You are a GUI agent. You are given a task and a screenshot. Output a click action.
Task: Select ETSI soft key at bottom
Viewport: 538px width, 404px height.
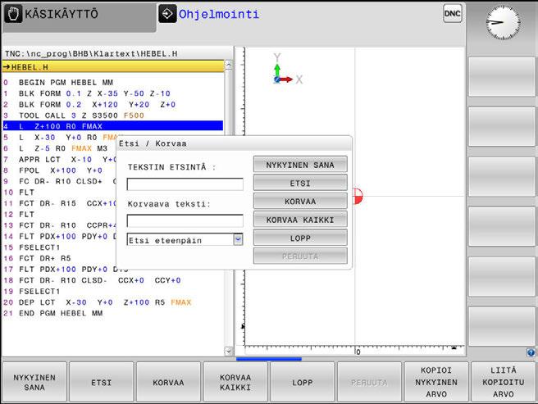[x=101, y=382]
